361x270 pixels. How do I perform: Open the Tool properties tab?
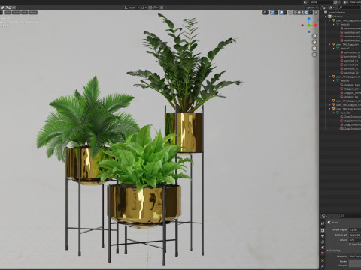323,223
